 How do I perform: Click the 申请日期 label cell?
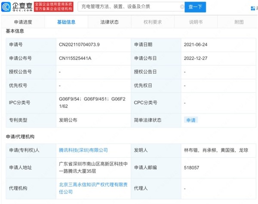tap(156, 45)
